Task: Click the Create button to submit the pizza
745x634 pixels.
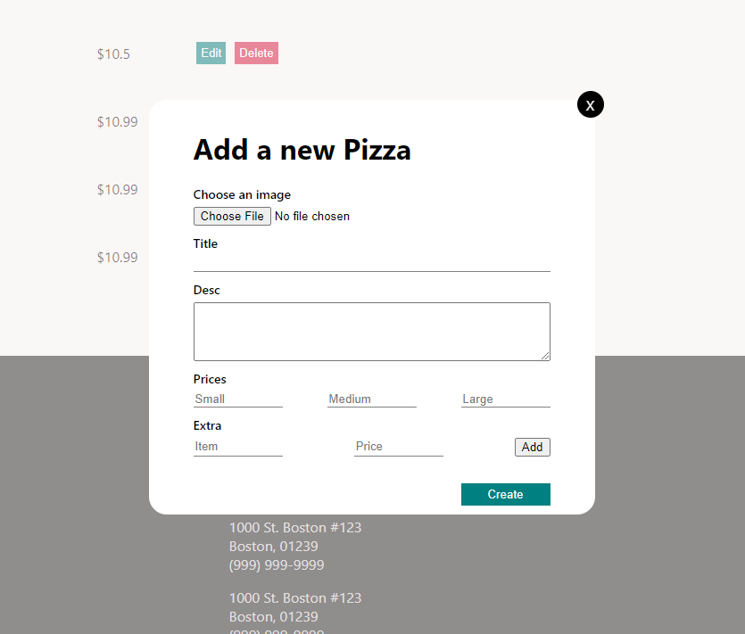Action: pos(505,494)
